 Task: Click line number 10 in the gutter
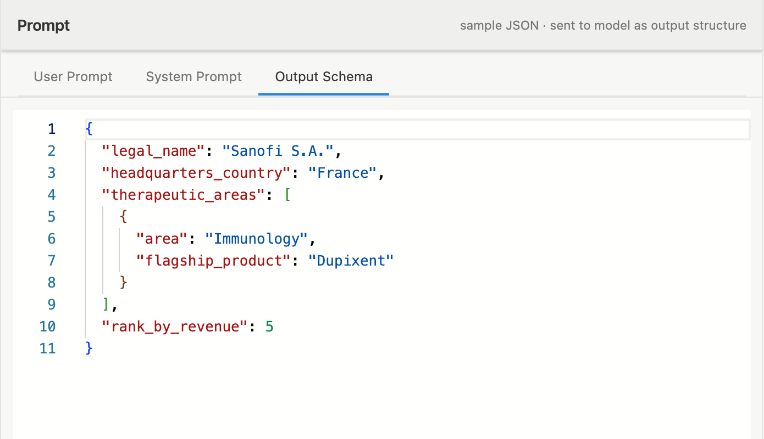click(x=47, y=327)
